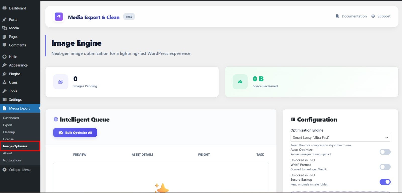Click the Configuration heading icon
402x193 pixels.
(x=293, y=119)
